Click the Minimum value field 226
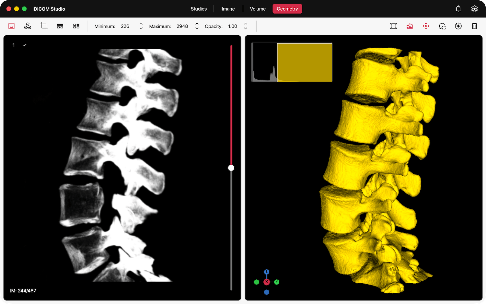 click(x=125, y=26)
